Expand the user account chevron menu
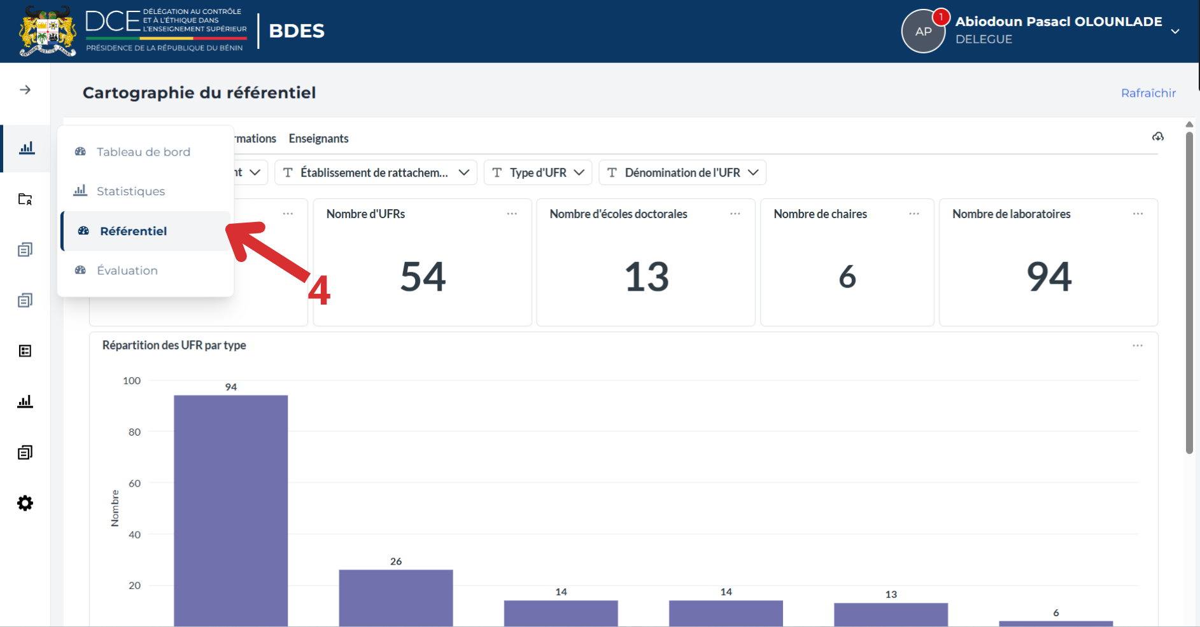1200x627 pixels. click(1175, 31)
